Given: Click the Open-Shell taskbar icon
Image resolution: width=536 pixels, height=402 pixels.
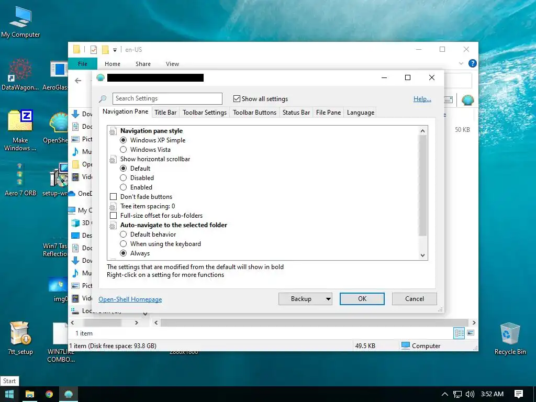Looking at the screenshot, I should (69, 394).
